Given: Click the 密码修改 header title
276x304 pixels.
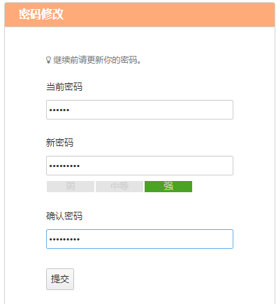Looking at the screenshot, I should coord(41,15).
